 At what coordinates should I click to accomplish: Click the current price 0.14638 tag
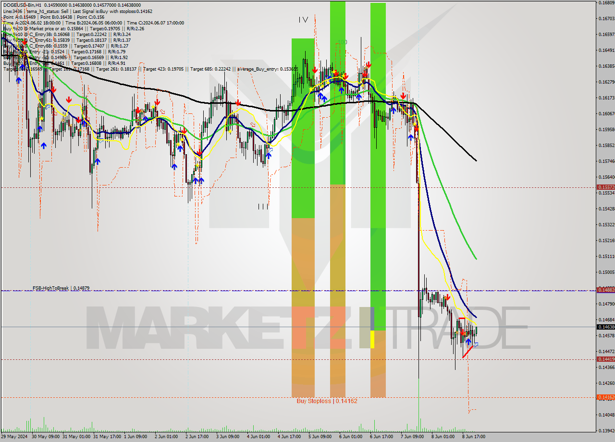tap(605, 327)
